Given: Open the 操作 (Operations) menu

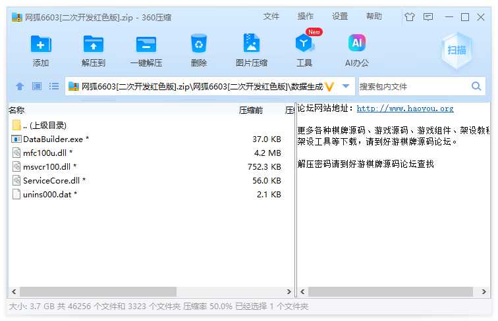Looking at the screenshot, I should click(305, 16).
